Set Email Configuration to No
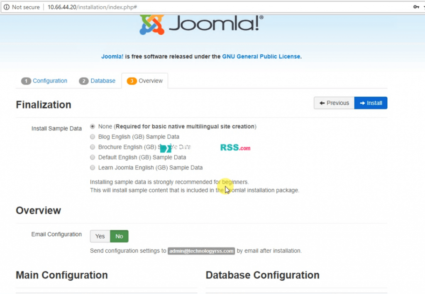The image size is (425, 294). pos(119,236)
